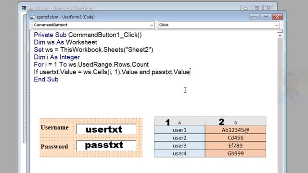Image resolution: width=308 pixels, height=173 pixels.
Task: Click the End Sub line
Action: point(46,79)
